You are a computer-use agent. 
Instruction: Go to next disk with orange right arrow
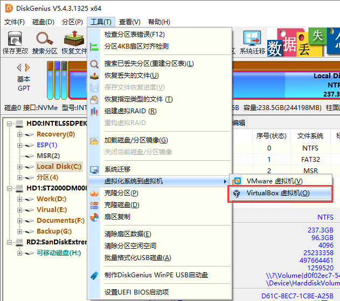[27, 68]
